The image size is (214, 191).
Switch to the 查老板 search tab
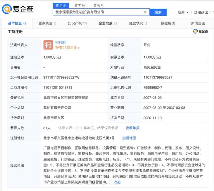point(80,6)
